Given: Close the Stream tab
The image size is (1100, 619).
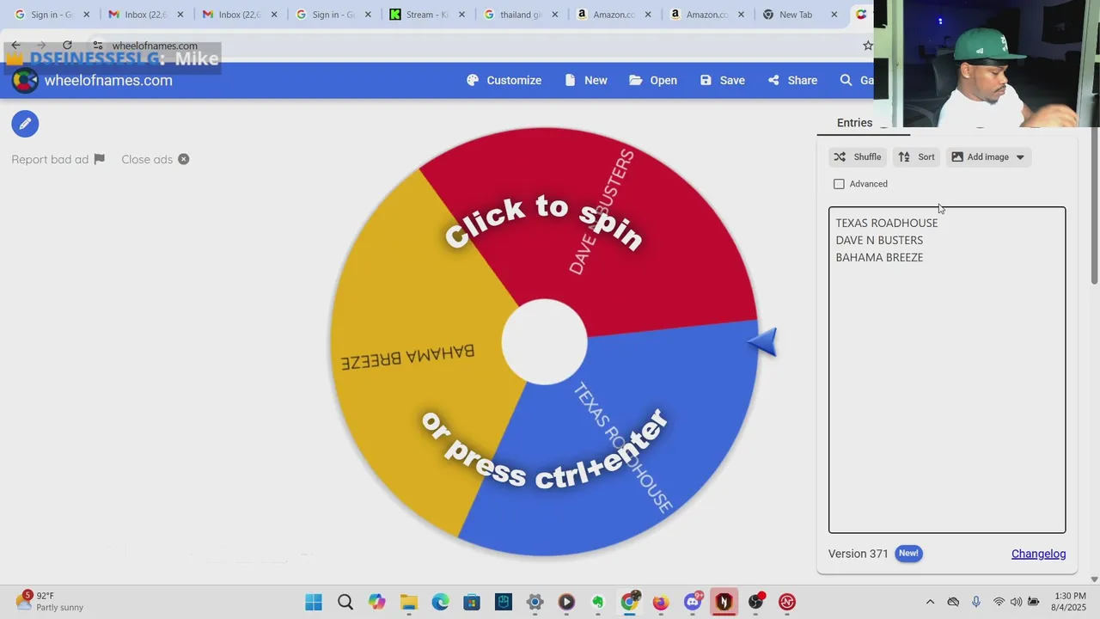Looking at the screenshot, I should coord(461,15).
